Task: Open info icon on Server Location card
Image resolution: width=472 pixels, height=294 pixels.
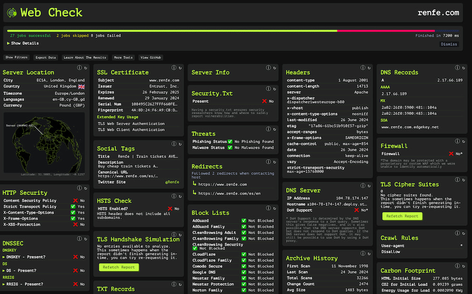Action: (79, 67)
